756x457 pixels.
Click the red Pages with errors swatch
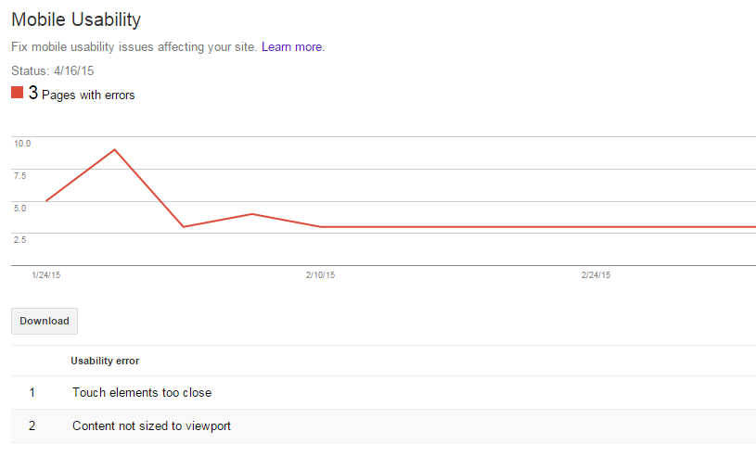click(x=17, y=93)
